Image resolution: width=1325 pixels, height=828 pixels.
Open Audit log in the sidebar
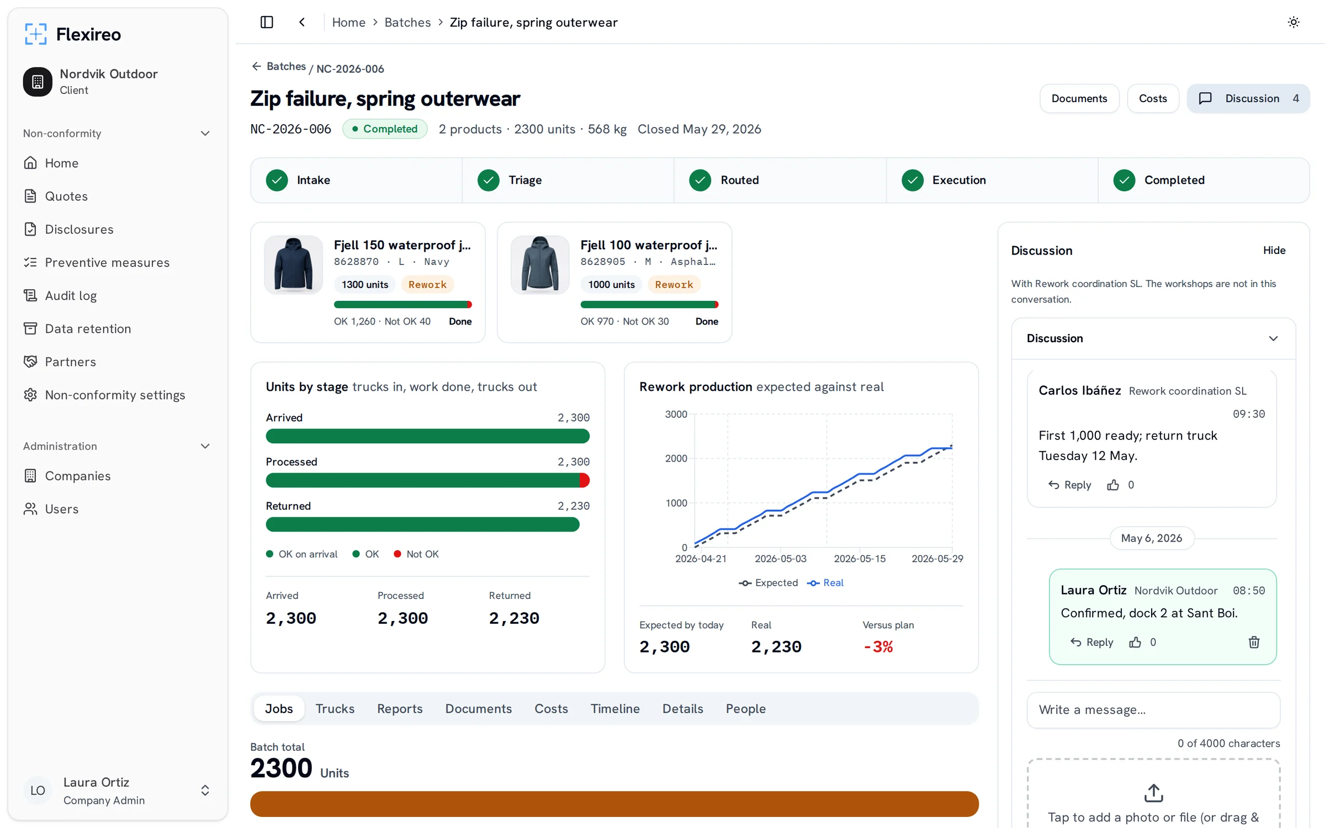pyautogui.click(x=117, y=295)
